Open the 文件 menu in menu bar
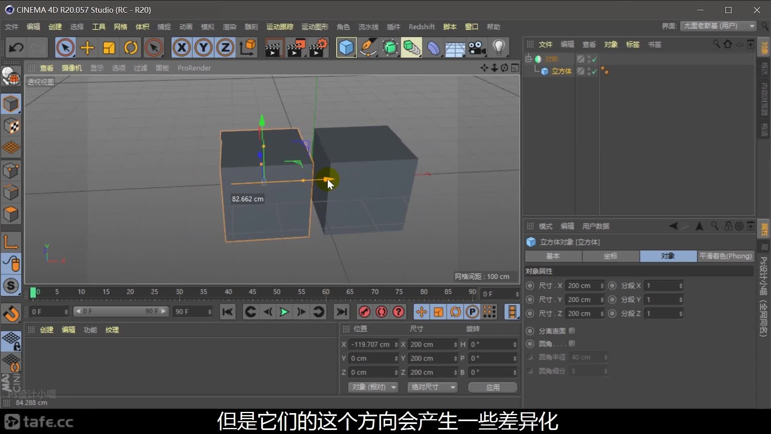Viewport: 771px width, 434px height. tap(11, 27)
